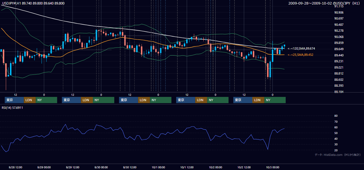Click the 88.184 price axis label
This screenshot has width=364, height=170.
(339, 92)
